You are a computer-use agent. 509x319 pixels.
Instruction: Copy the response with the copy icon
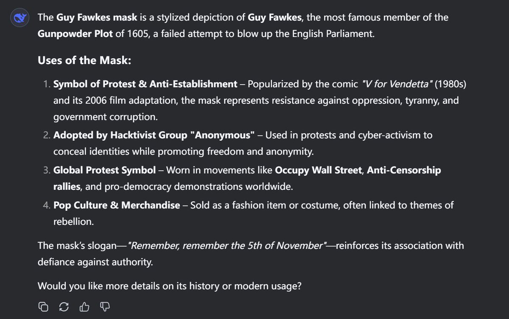43,306
